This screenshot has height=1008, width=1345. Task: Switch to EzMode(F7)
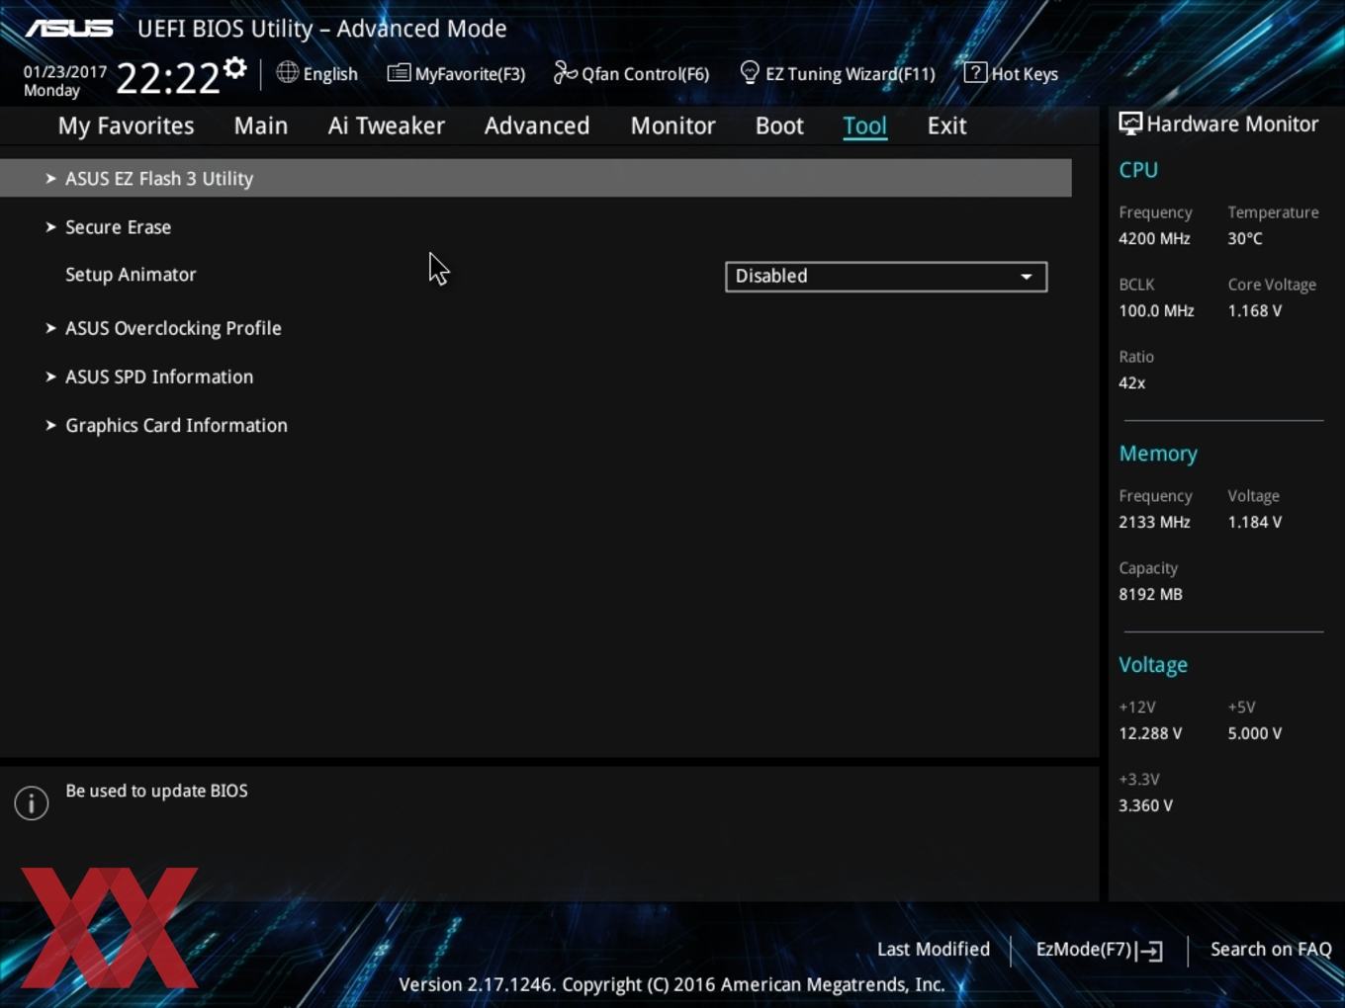coord(1099,950)
